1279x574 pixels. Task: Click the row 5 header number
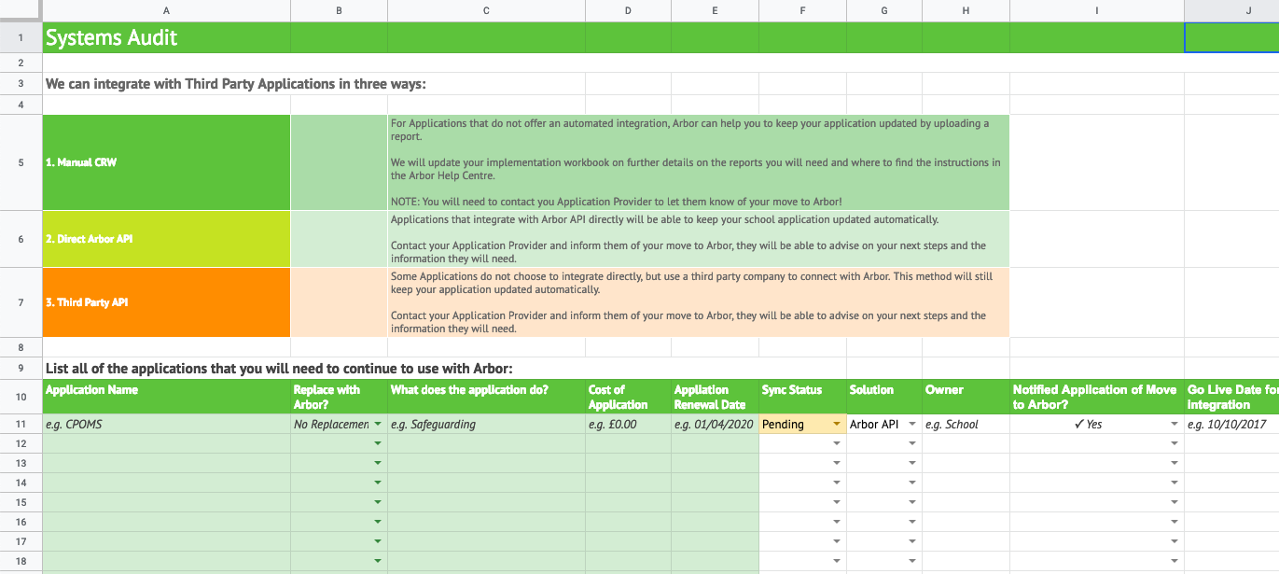[21, 162]
